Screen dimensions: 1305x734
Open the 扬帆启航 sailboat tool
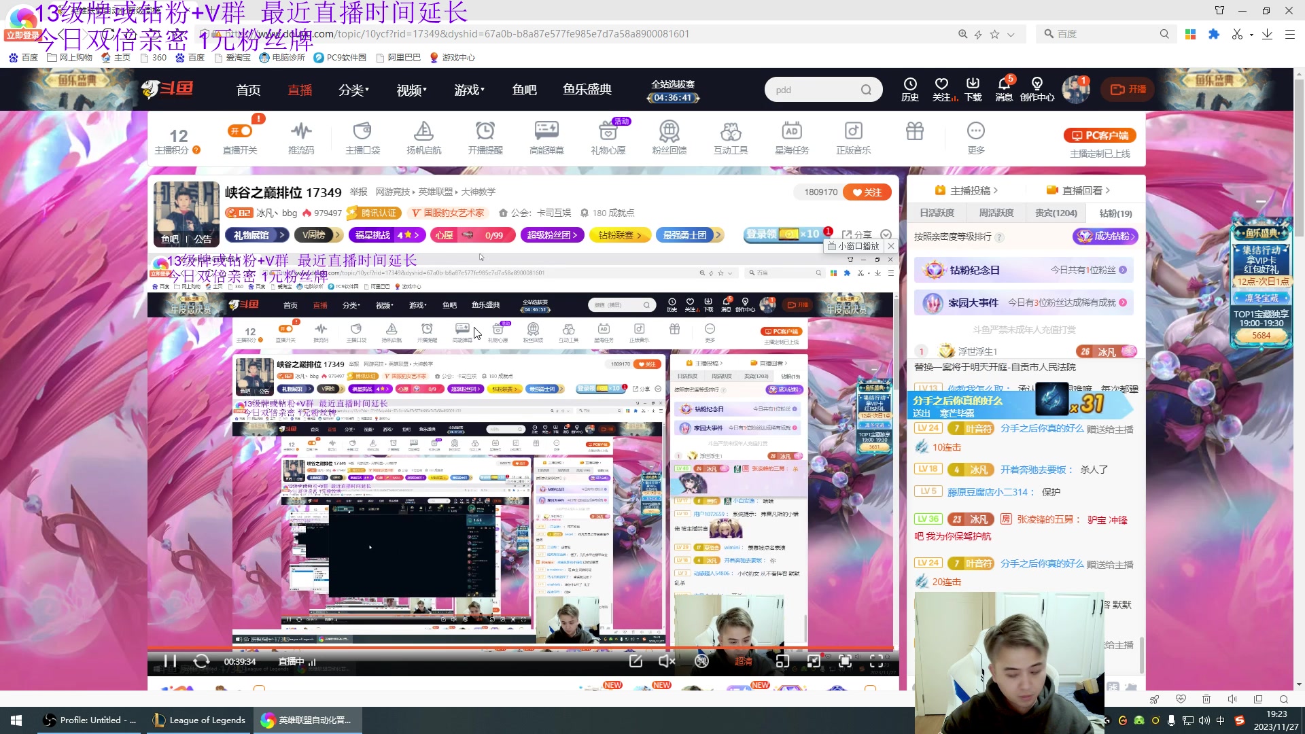[423, 138]
